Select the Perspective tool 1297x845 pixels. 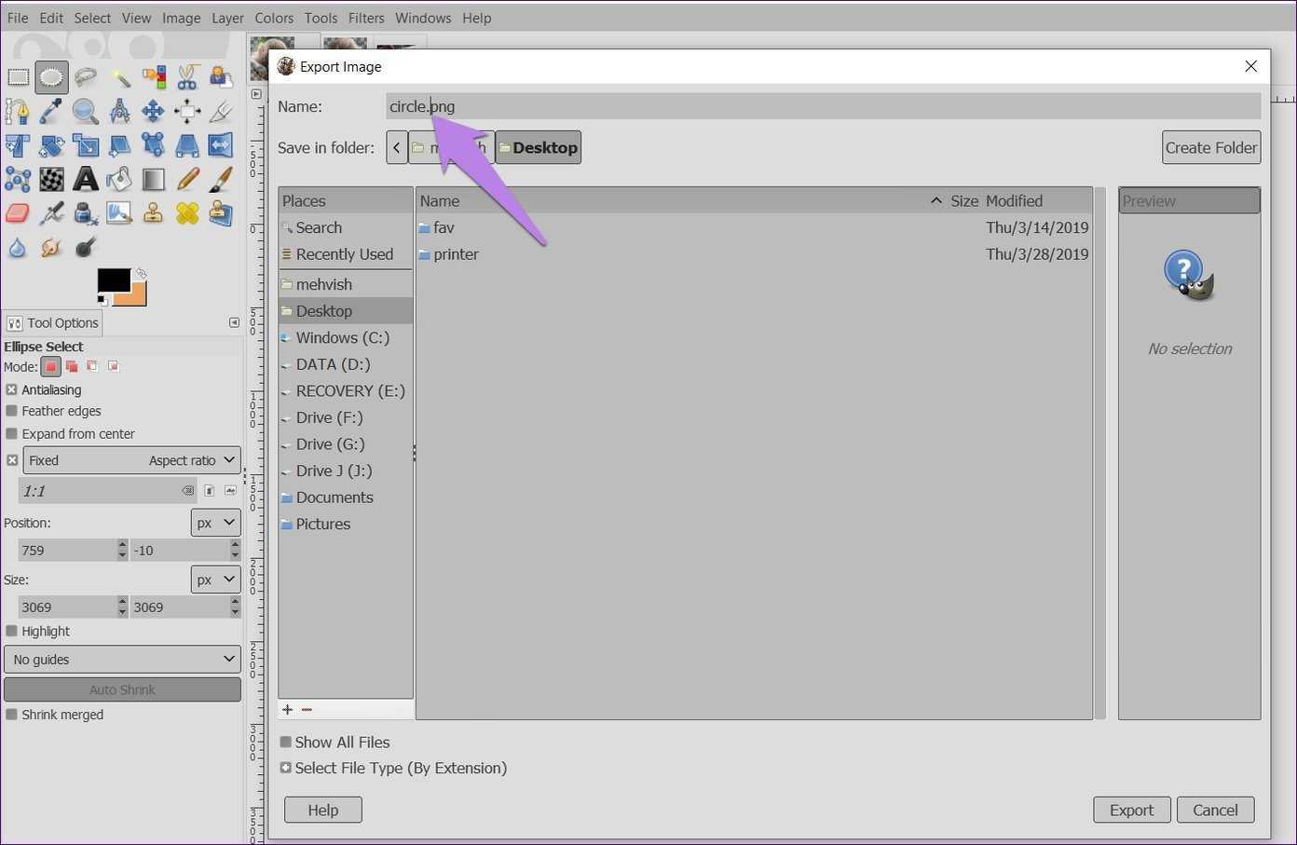pos(187,145)
